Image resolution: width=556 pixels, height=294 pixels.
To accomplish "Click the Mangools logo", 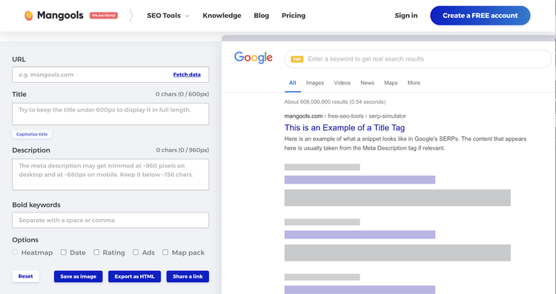I will pyautogui.click(x=54, y=16).
